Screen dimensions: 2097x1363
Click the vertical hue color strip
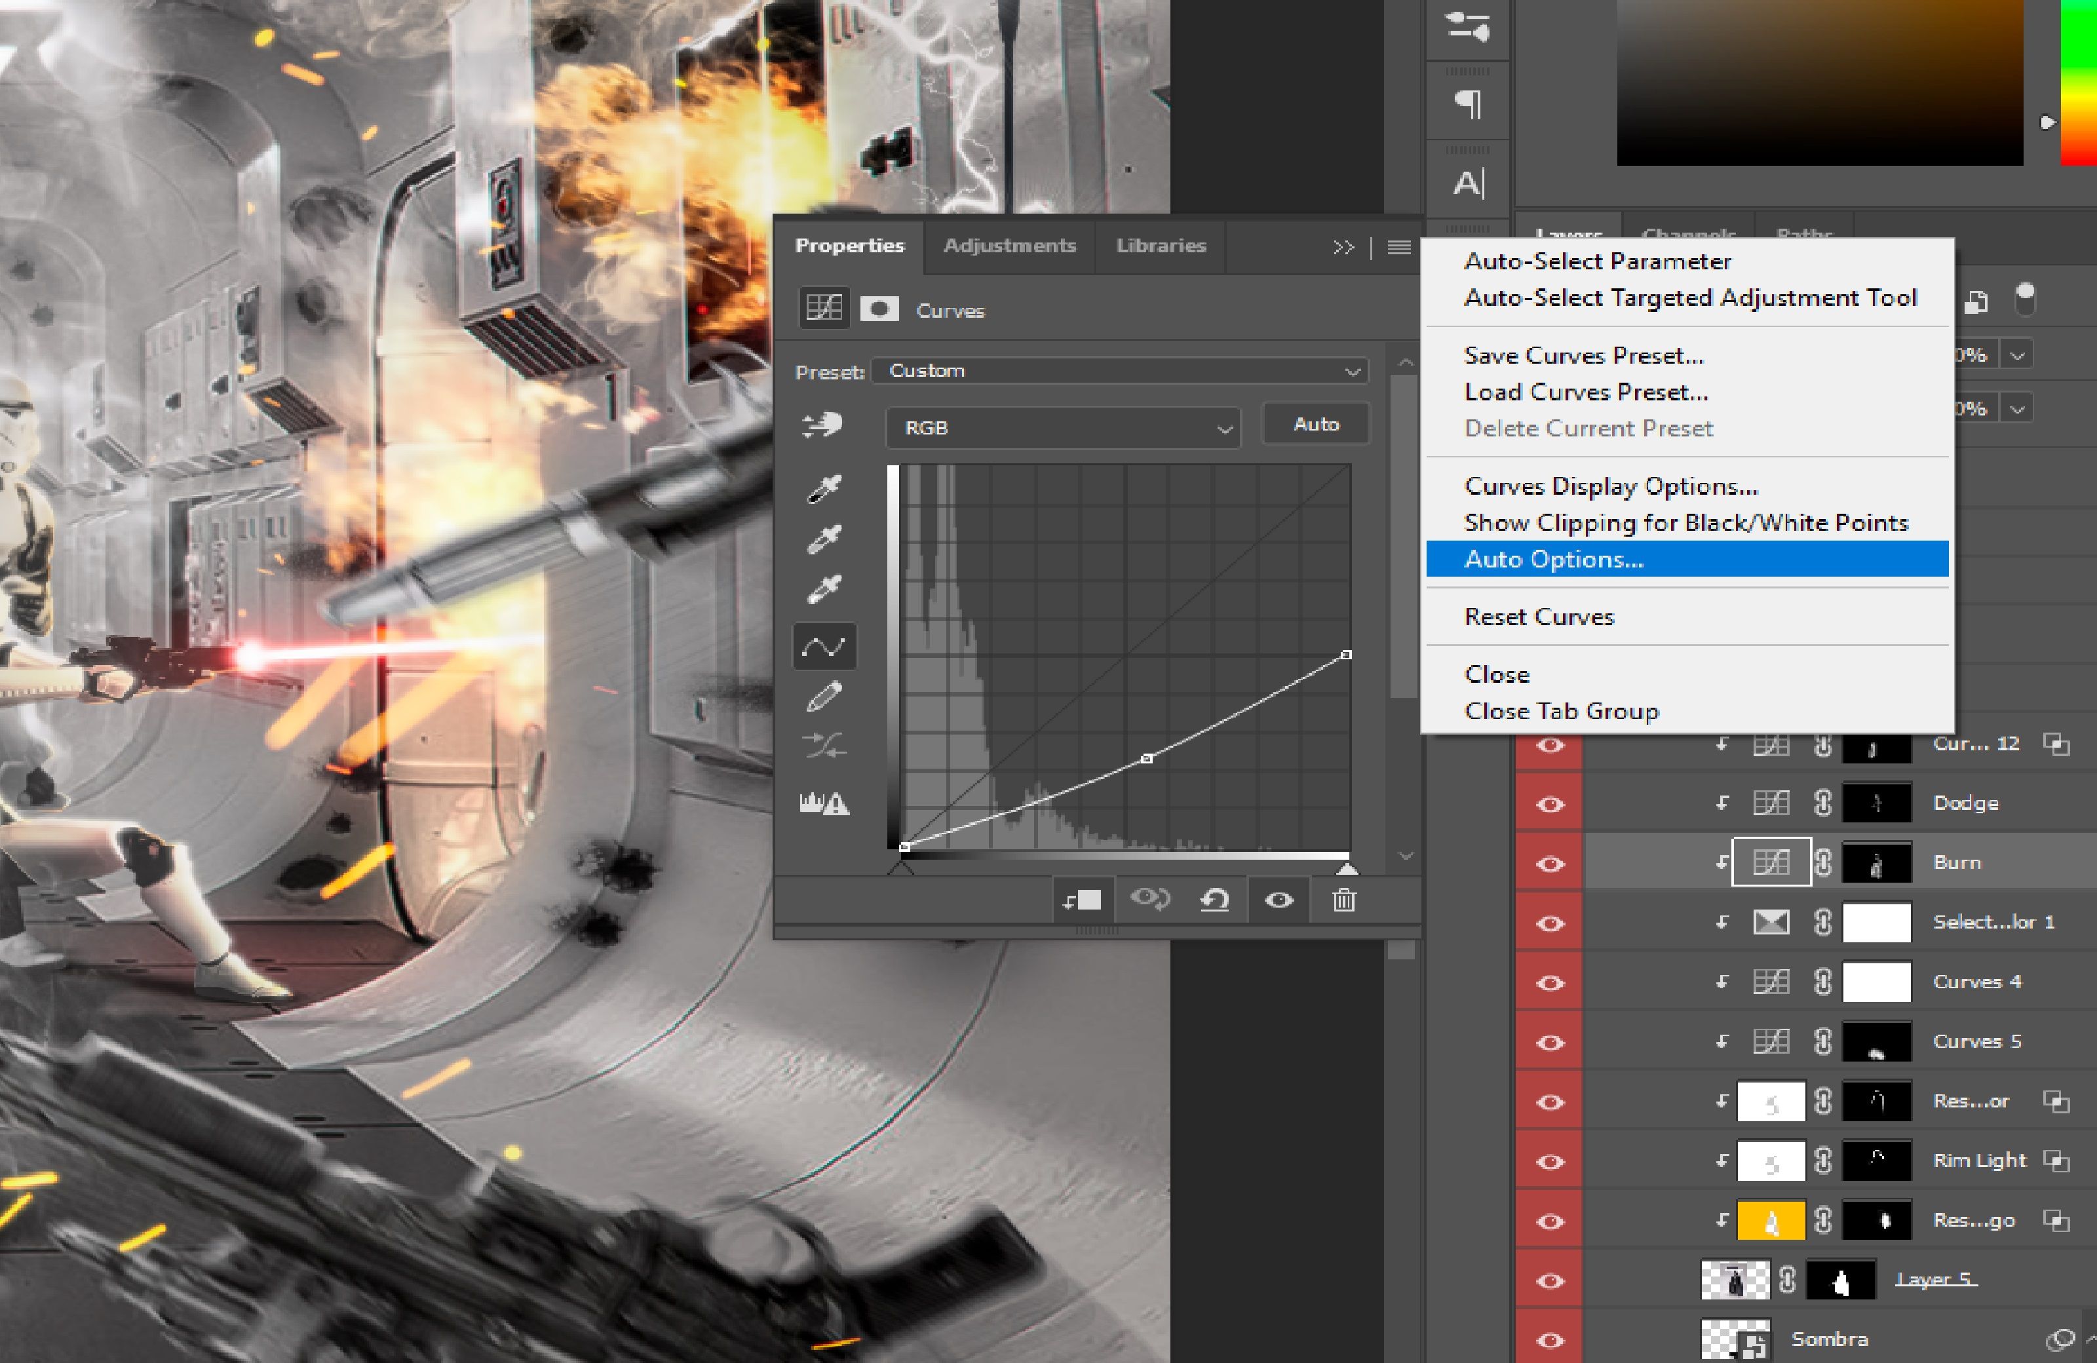pyautogui.click(x=2079, y=82)
